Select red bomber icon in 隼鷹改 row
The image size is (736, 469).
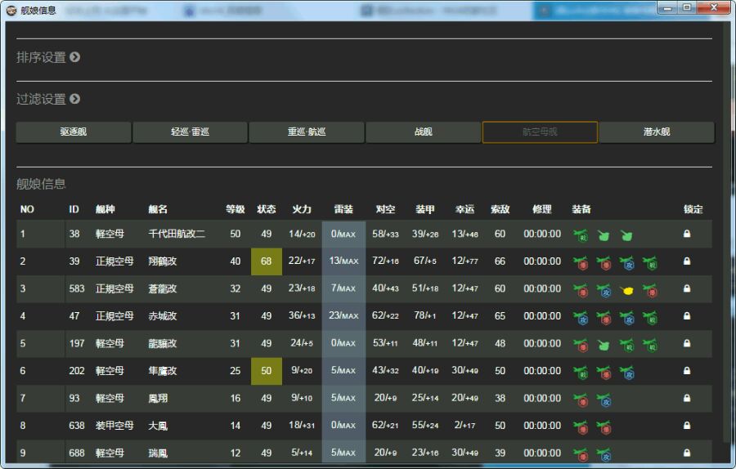604,373
